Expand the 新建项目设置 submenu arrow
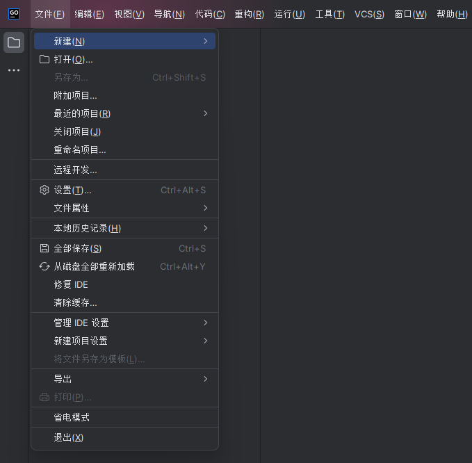The image size is (472, 463). point(206,341)
